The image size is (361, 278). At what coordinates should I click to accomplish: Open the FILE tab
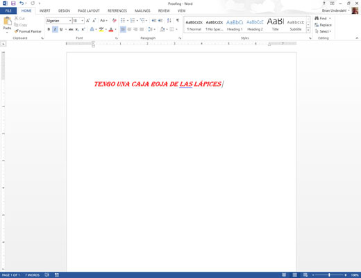(8, 10)
